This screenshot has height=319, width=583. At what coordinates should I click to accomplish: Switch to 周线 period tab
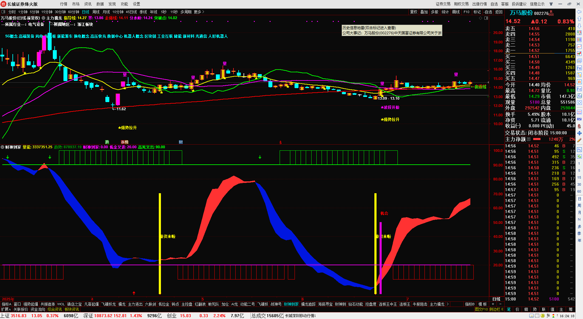click(x=96, y=12)
